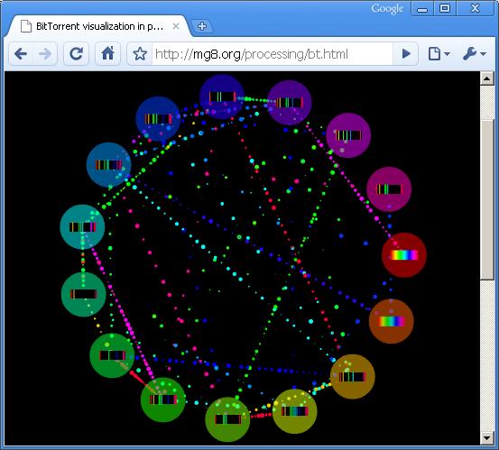
Task: Open a new tab with plus button
Action: [x=202, y=26]
